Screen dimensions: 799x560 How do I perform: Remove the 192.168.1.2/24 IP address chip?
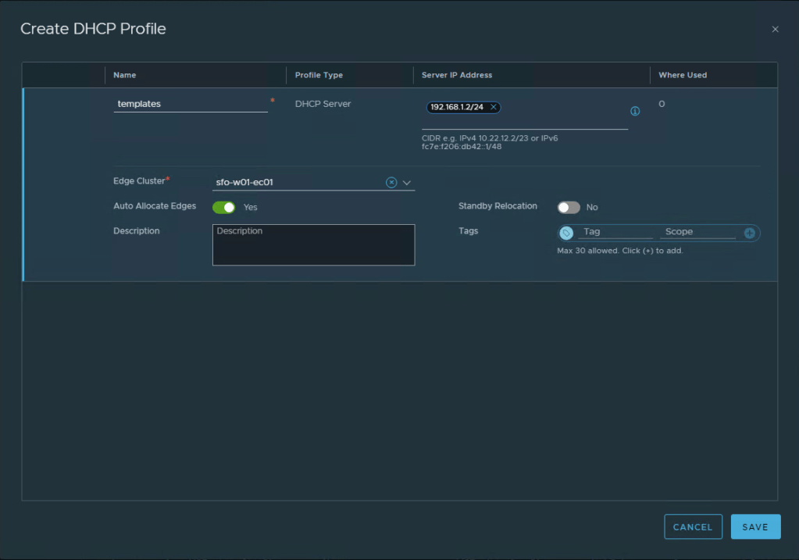point(494,107)
